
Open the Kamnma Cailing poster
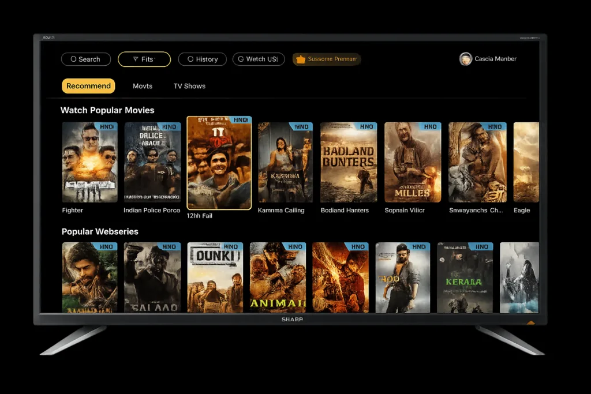click(285, 162)
